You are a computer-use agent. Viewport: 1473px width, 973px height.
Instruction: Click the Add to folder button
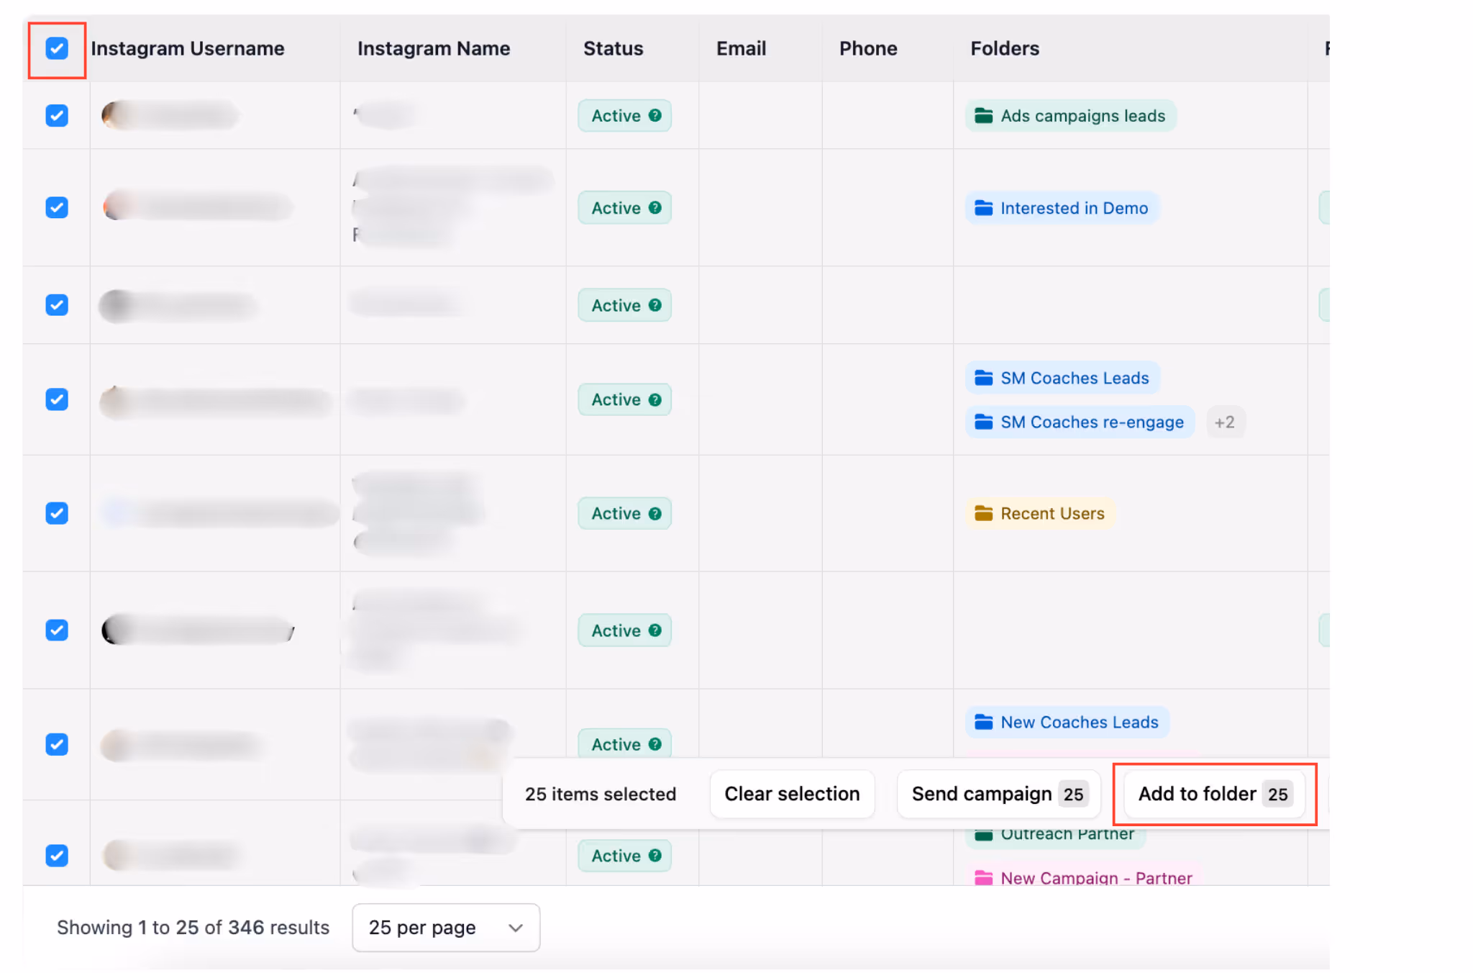pos(1213,794)
